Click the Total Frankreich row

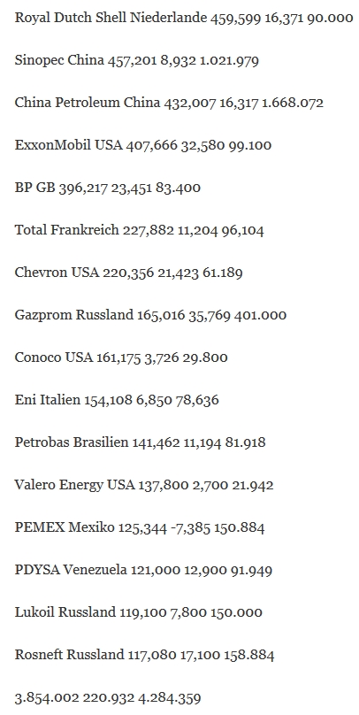(140, 230)
